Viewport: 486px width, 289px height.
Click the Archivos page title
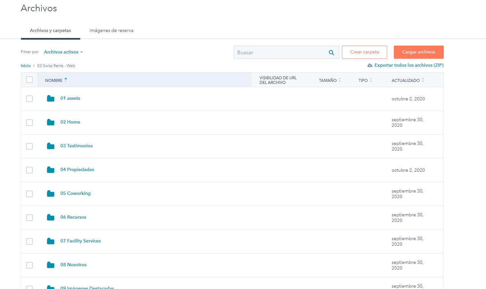point(39,8)
